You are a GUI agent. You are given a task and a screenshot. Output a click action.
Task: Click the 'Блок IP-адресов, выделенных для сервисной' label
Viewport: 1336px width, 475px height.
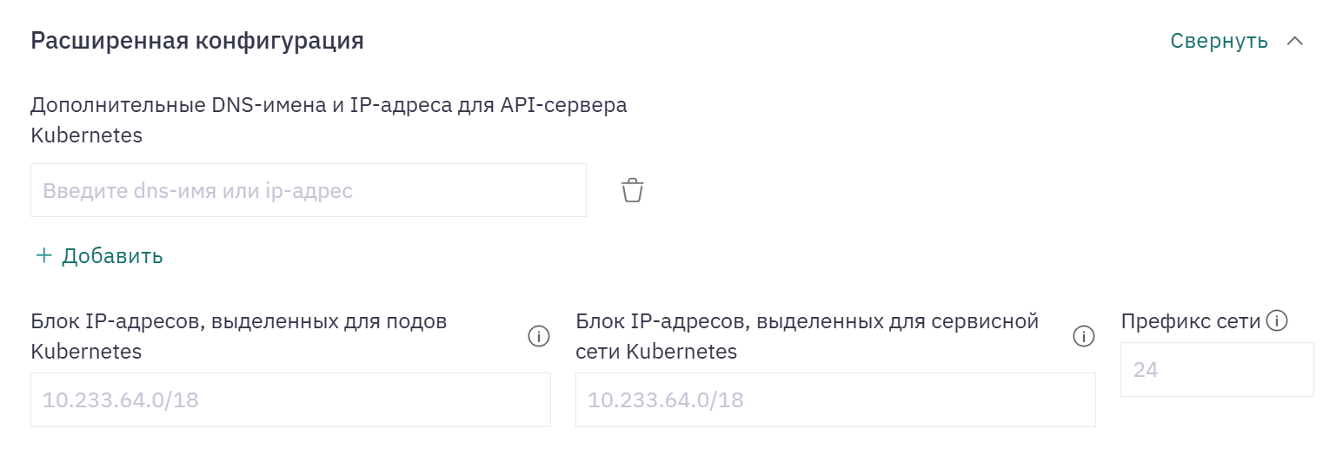808,322
